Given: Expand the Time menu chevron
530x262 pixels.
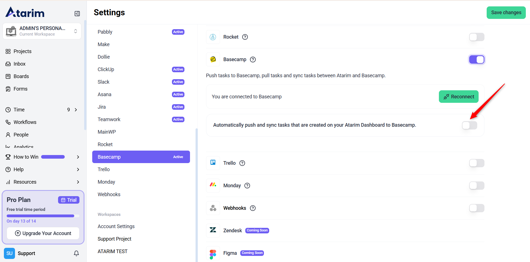Looking at the screenshot, I should click(x=76, y=110).
